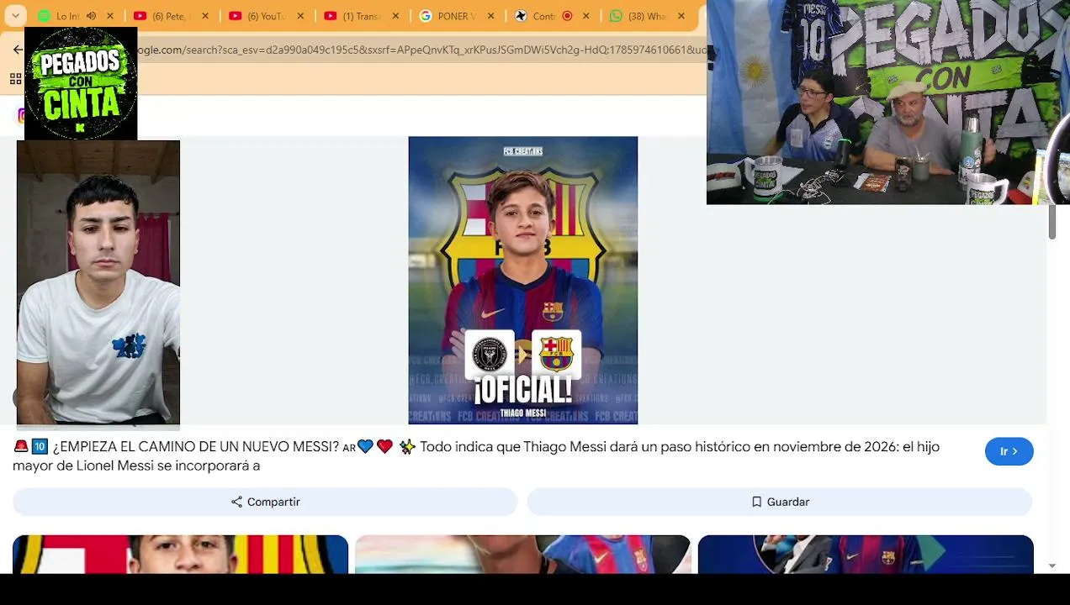
Task: Click the Inter Miami to Barcelona logos badge
Action: tap(523, 354)
